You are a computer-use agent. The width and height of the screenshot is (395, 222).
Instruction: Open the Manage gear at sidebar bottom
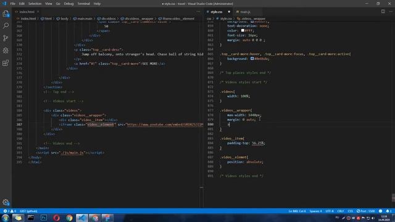coord(6,202)
